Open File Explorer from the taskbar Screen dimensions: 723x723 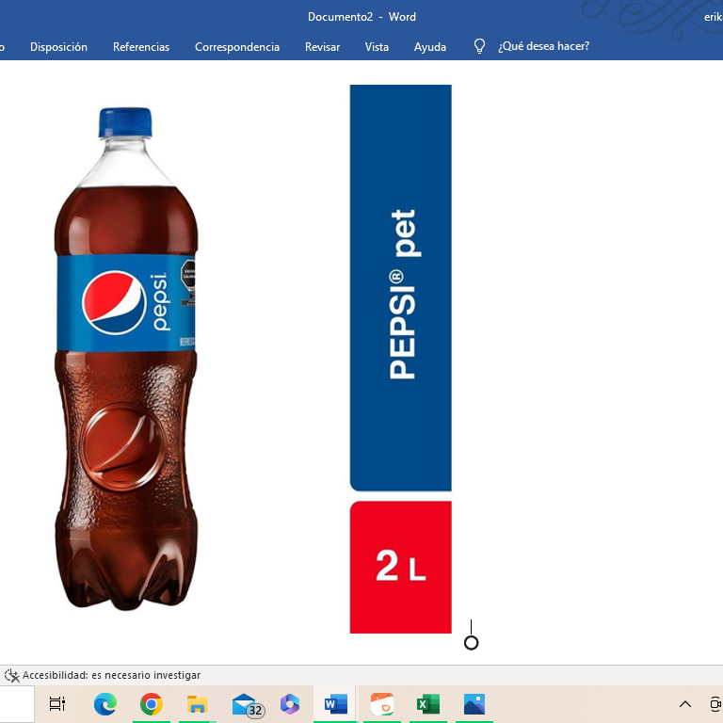click(x=198, y=704)
